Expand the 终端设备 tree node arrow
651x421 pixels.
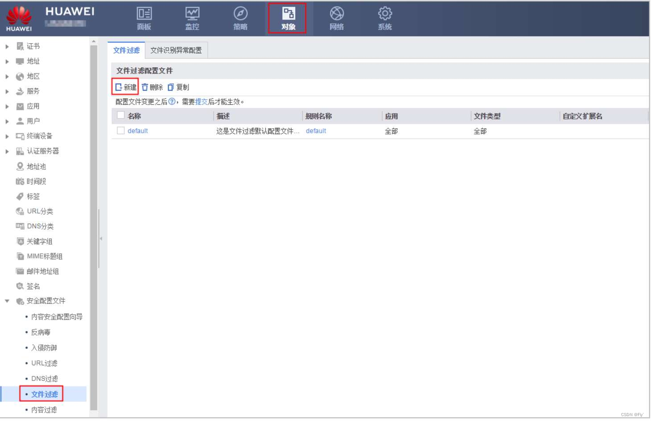click(x=7, y=136)
